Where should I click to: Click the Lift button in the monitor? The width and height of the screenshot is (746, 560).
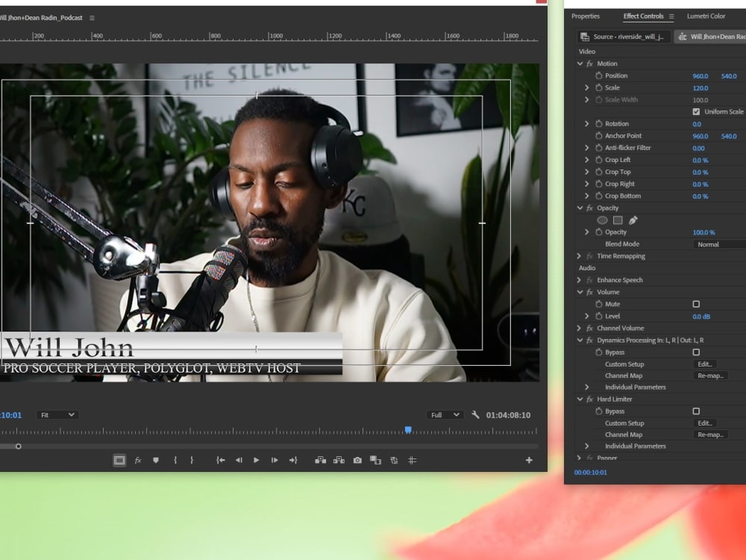click(x=321, y=461)
